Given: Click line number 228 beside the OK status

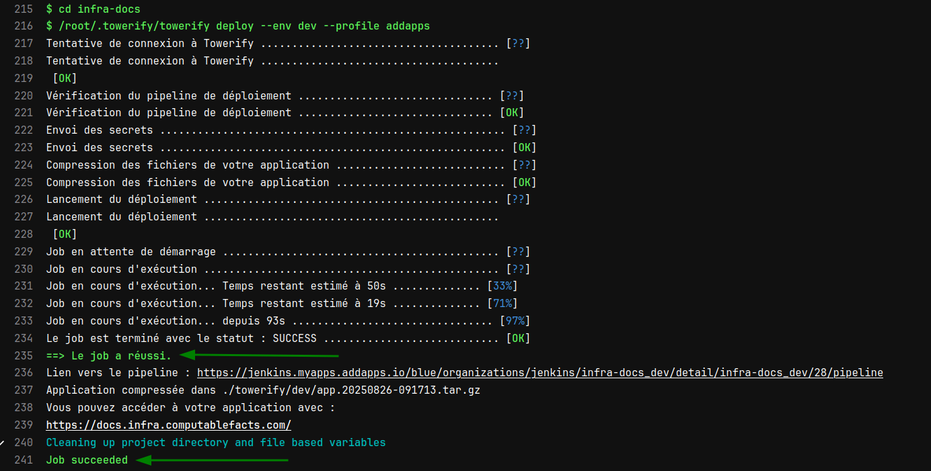Looking at the screenshot, I should coord(24,234).
